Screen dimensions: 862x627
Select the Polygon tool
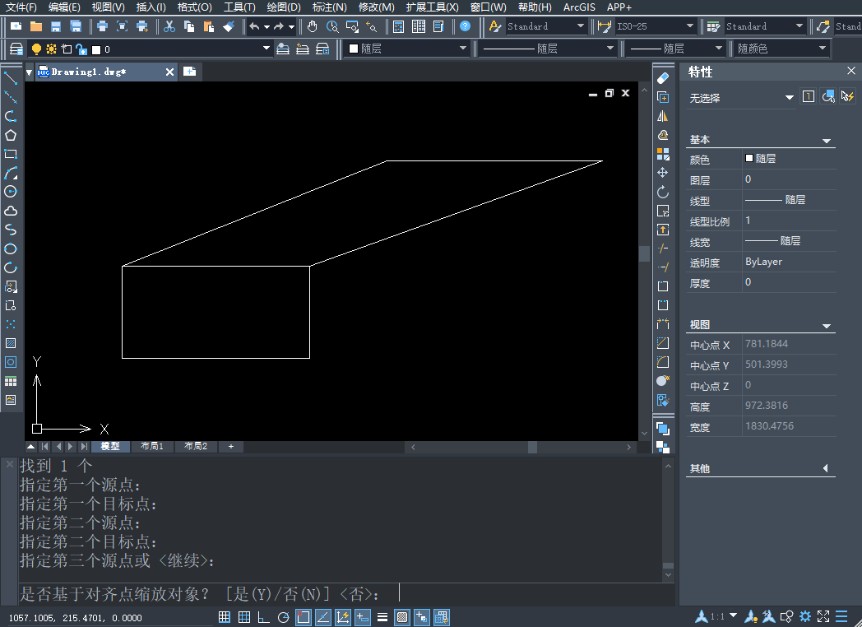point(11,135)
